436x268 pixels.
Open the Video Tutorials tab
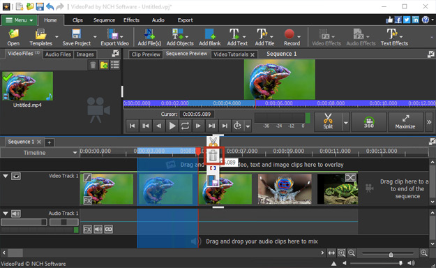(x=230, y=54)
